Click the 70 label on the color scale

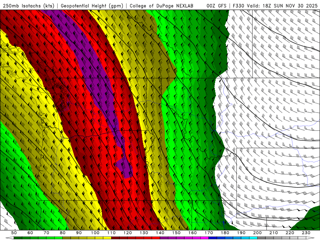[x=46, y=233]
